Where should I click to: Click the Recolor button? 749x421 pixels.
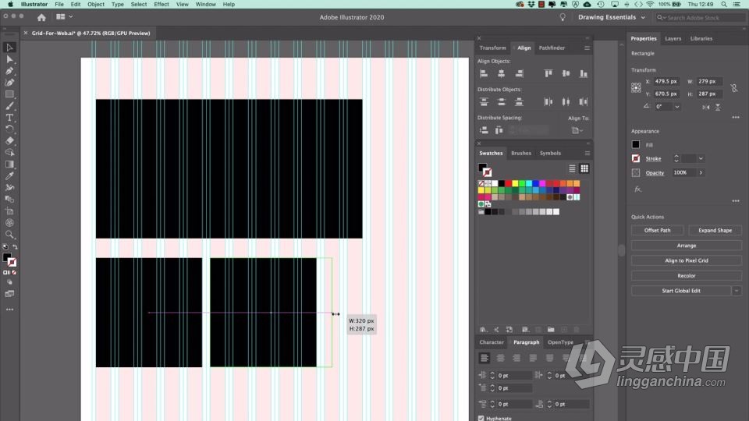coord(687,276)
